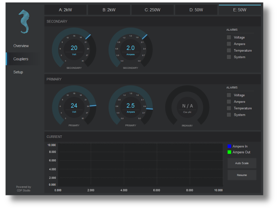Viewport: 278px width, 208px height.
Task: Switch to the A: 2kW tab
Action: 66,10
